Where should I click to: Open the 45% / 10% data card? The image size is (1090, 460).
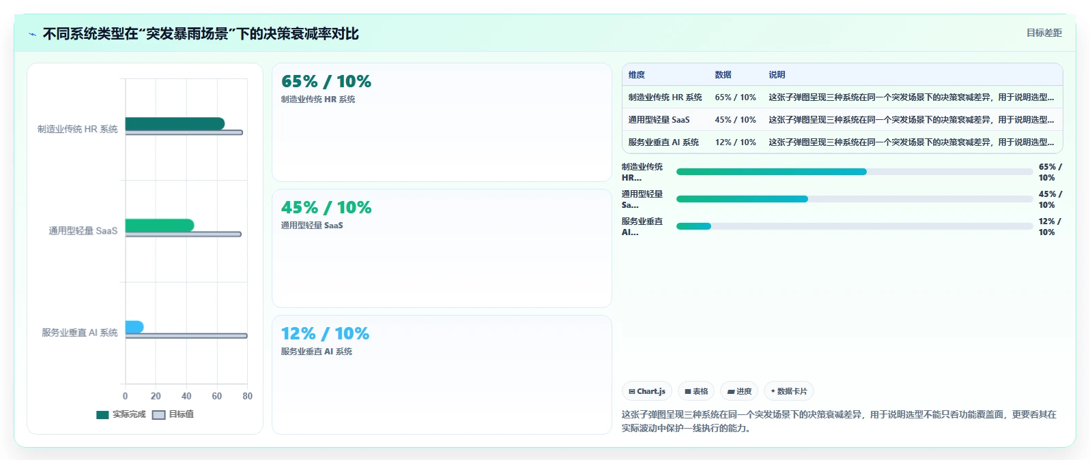(x=442, y=249)
